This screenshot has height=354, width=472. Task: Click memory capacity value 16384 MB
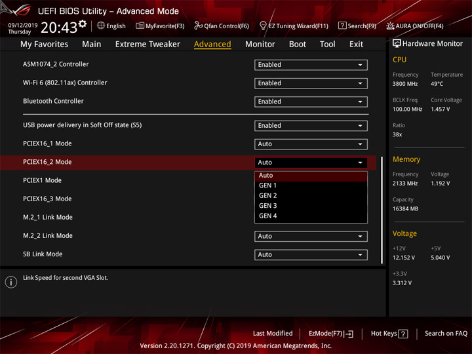pos(406,208)
